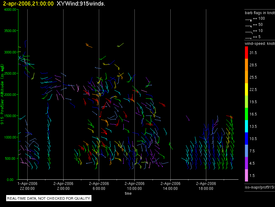The image size is (275, 207).
Task: Click the green 16.5 knots legend swatch
Action: tap(246, 114)
